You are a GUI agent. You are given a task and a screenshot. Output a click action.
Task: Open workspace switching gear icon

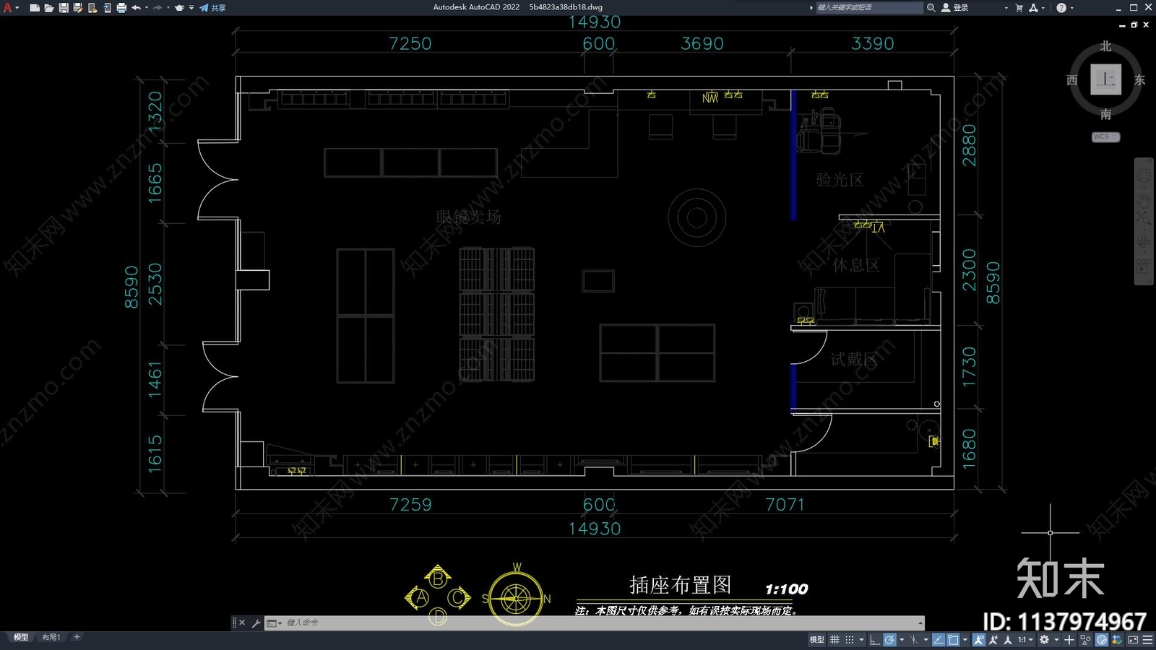pyautogui.click(x=1044, y=640)
